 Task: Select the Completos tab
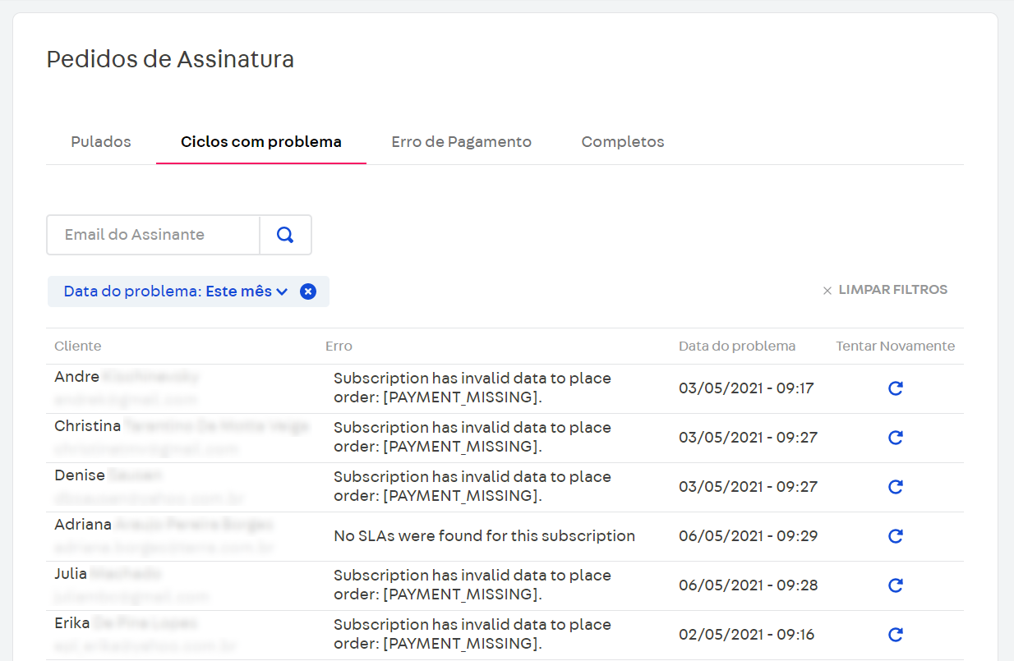tap(622, 141)
